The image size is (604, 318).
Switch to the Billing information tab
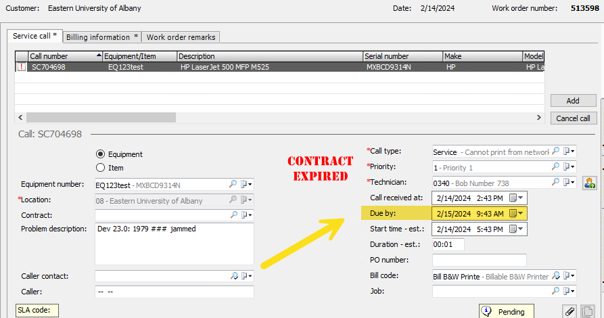(x=101, y=37)
